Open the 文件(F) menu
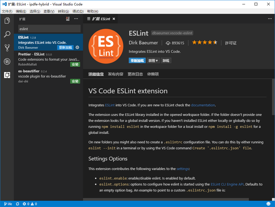 (7, 11)
